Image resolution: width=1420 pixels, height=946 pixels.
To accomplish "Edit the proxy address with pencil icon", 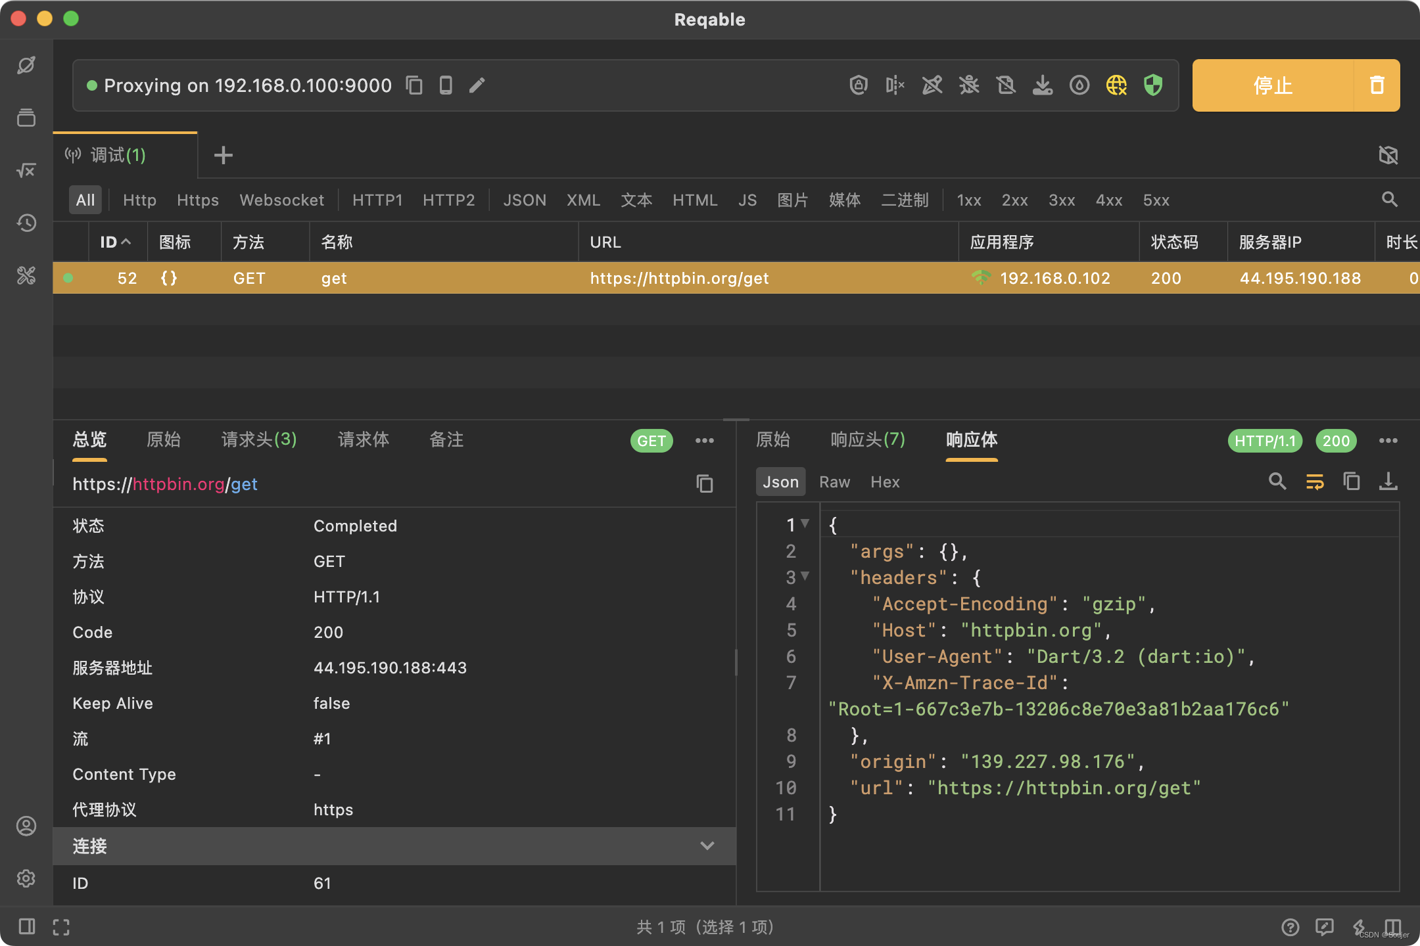I will coord(477,85).
